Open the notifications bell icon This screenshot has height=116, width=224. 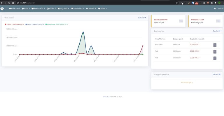click(x=215, y=9)
